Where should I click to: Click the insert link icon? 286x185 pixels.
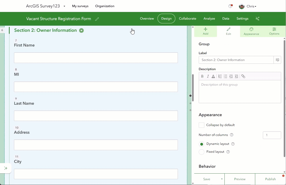click(243, 76)
